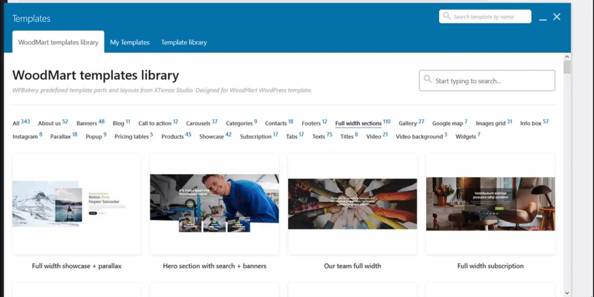The image size is (594, 297).
Task: Filter by Titles category
Action: tap(349, 136)
